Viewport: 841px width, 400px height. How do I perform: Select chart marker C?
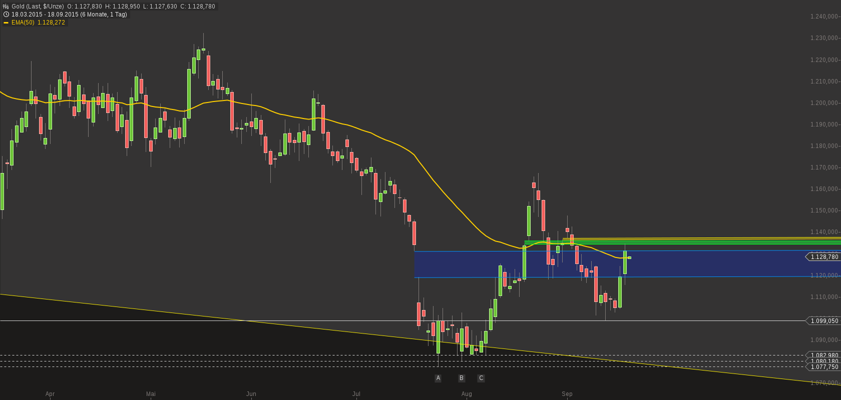481,378
